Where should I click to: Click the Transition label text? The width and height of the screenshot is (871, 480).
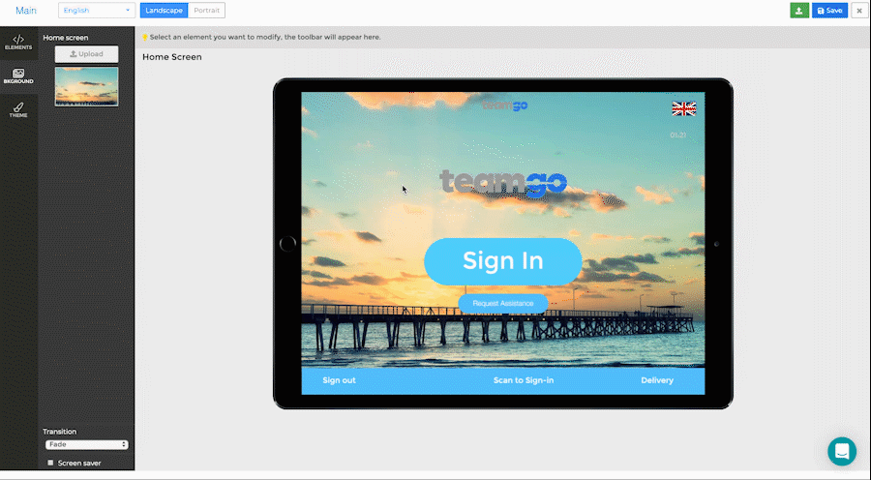click(x=59, y=432)
